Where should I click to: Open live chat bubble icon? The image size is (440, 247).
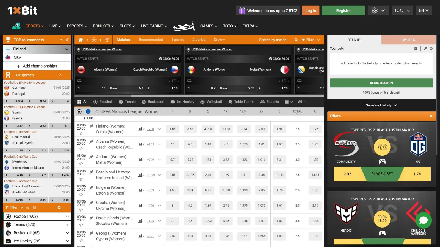423,220
